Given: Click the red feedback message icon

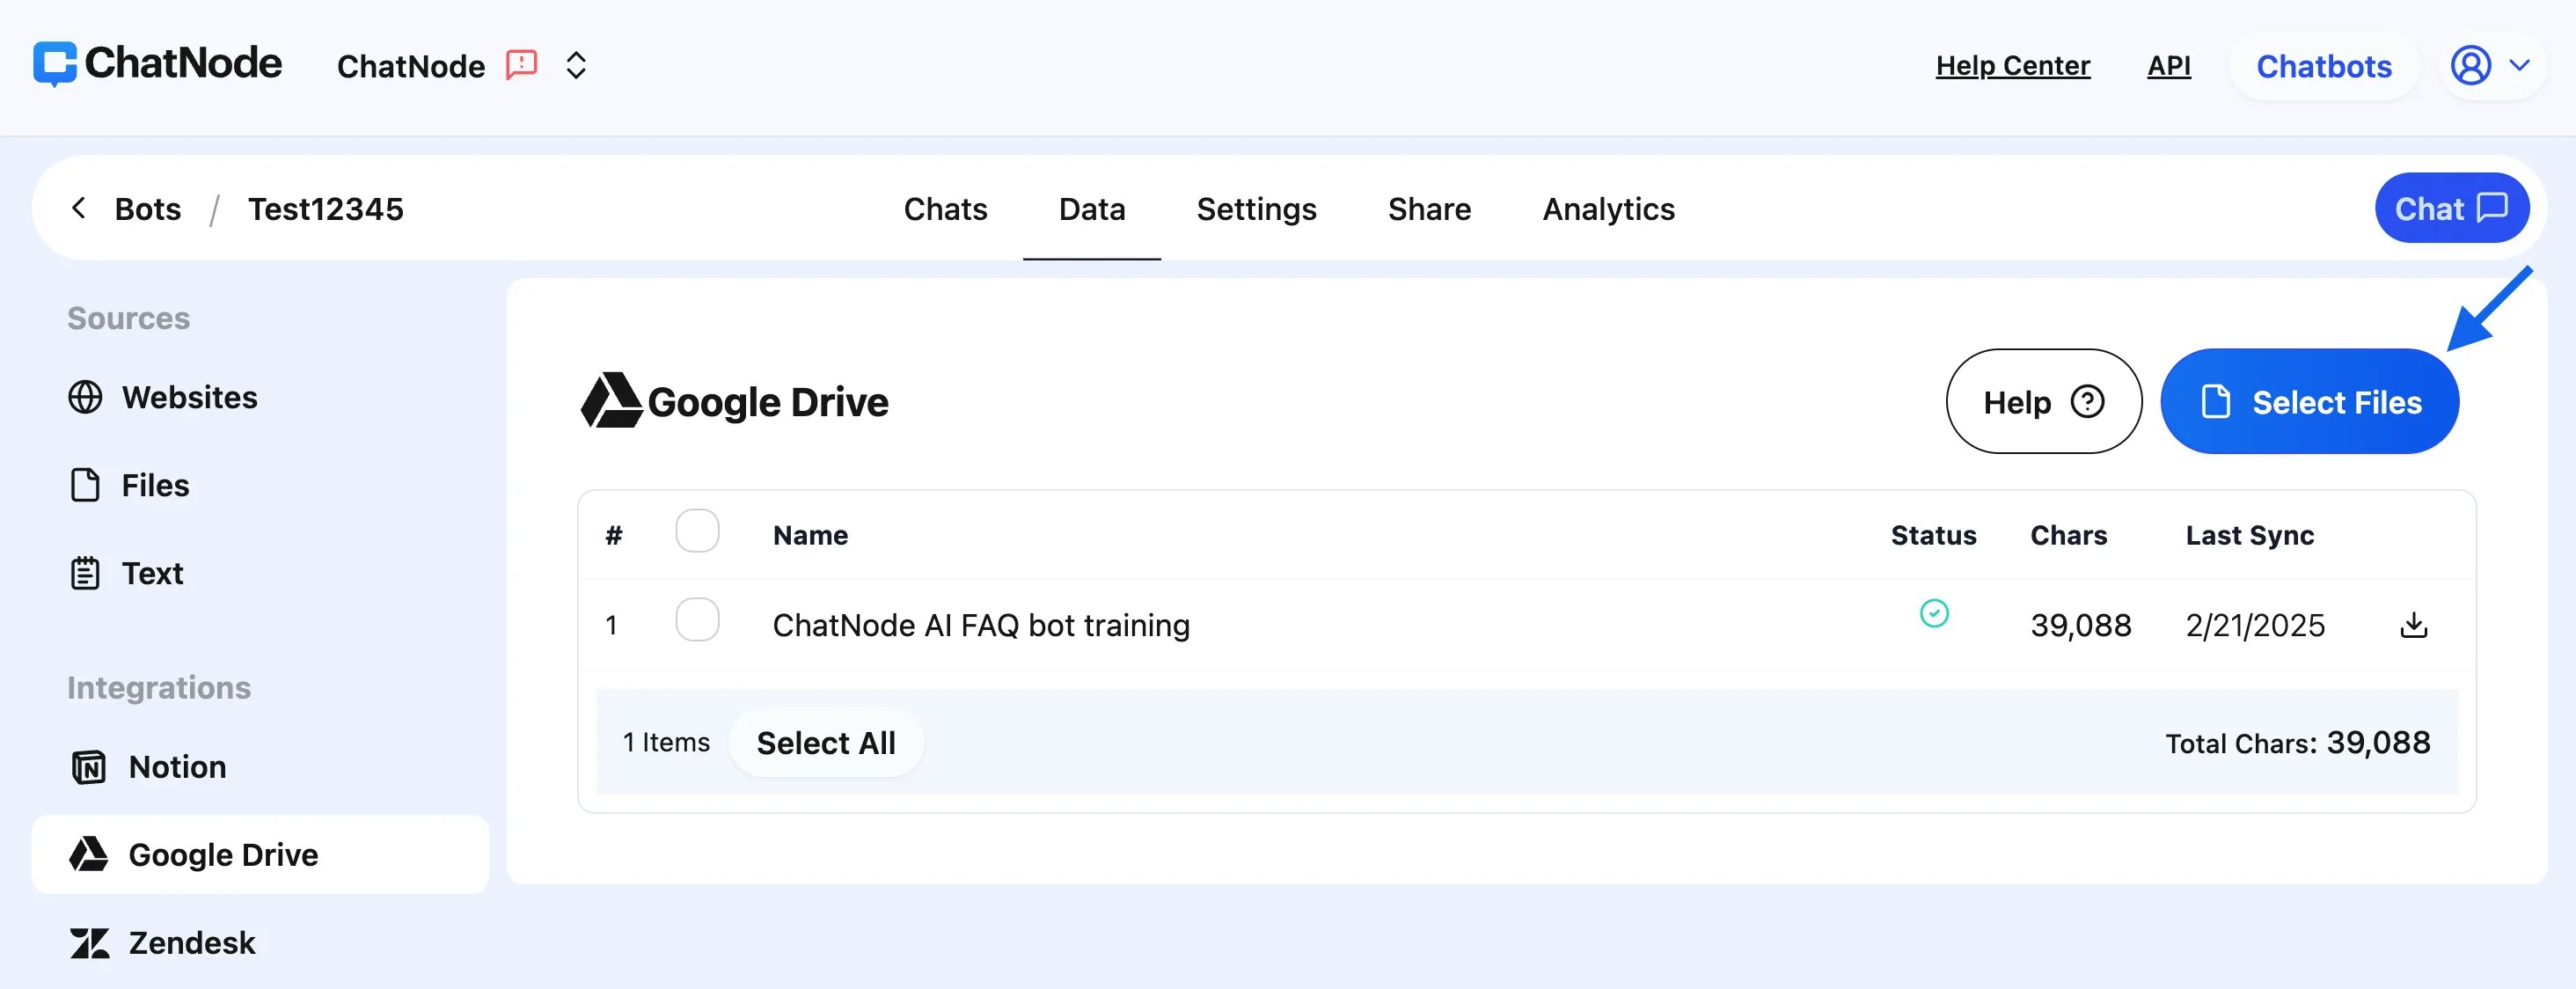Looking at the screenshot, I should tap(521, 65).
